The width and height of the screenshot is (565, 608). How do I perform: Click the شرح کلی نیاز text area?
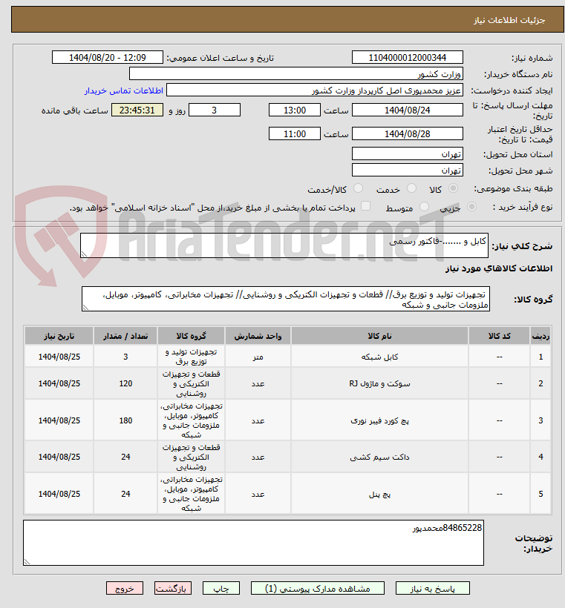point(284,245)
